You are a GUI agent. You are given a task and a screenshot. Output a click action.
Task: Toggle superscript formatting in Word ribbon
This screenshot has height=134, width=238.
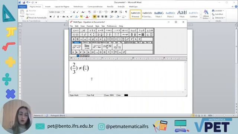point(71,16)
